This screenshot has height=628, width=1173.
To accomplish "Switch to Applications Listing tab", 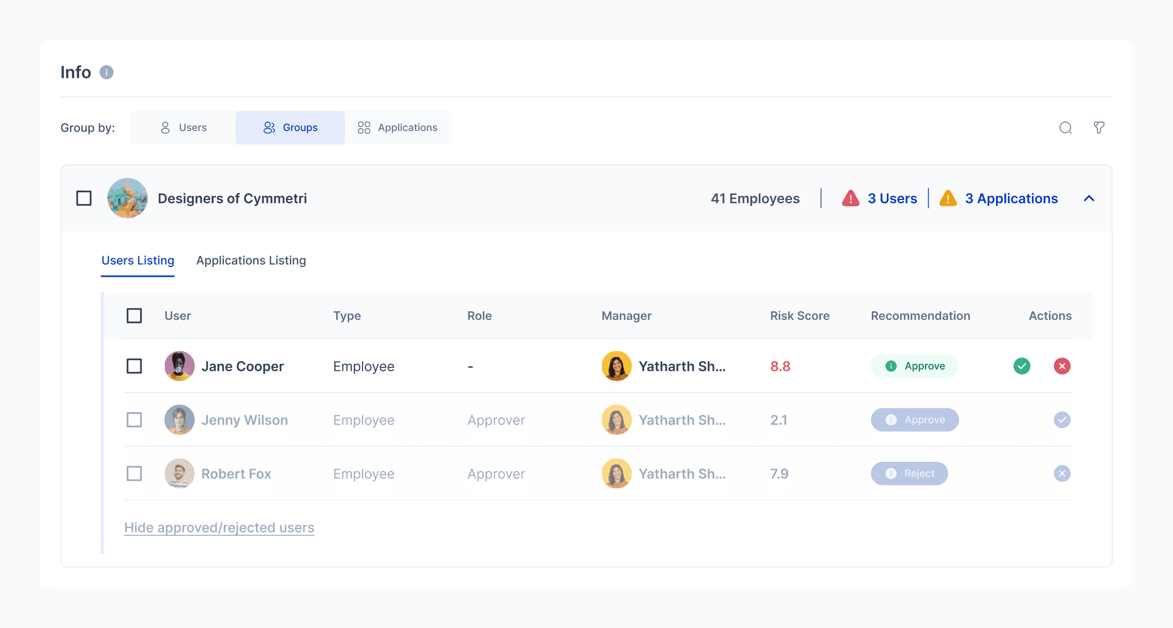I will 251,261.
